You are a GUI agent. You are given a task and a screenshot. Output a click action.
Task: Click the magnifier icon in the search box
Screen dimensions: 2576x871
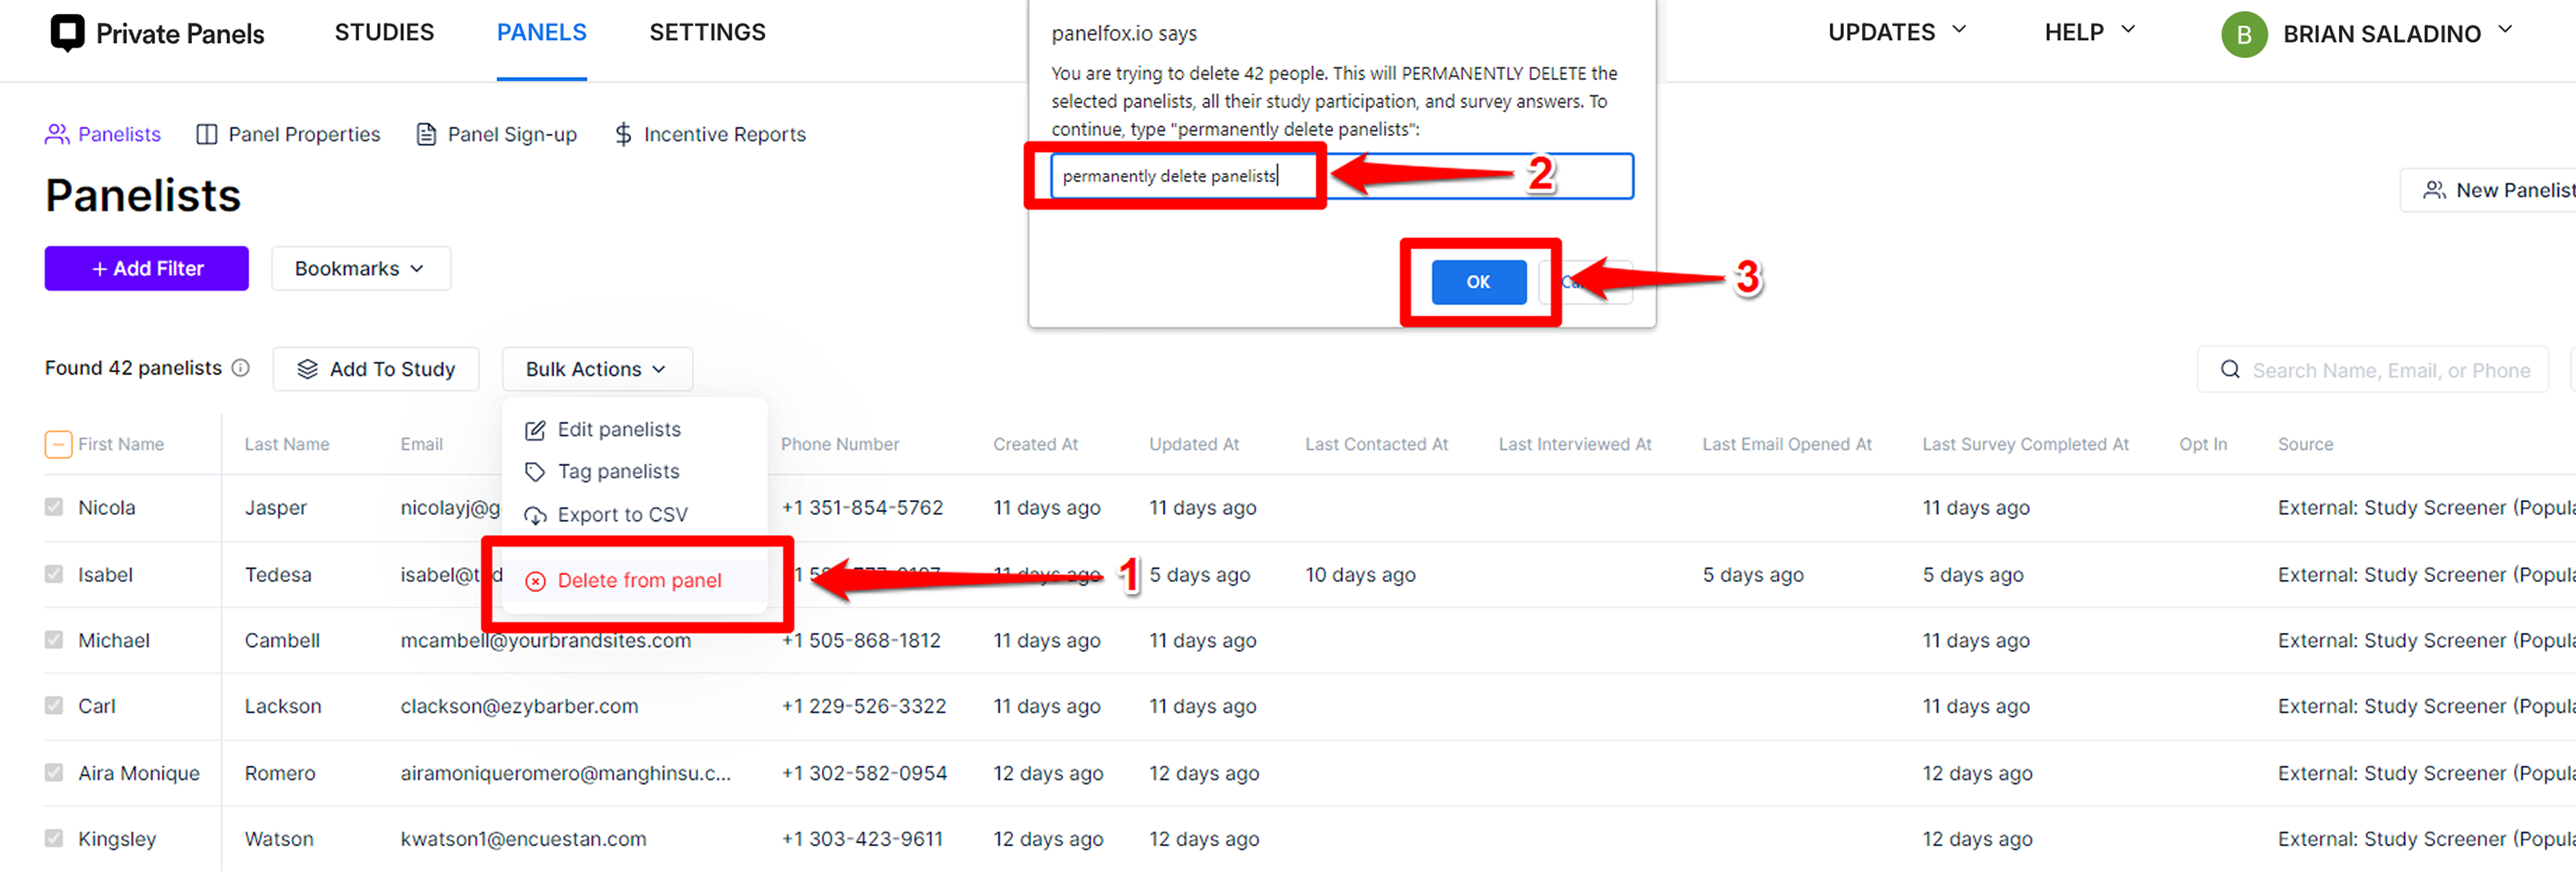[x=2229, y=370]
